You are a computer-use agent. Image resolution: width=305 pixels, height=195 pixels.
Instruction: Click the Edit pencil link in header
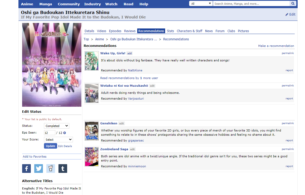coord(290,14)
